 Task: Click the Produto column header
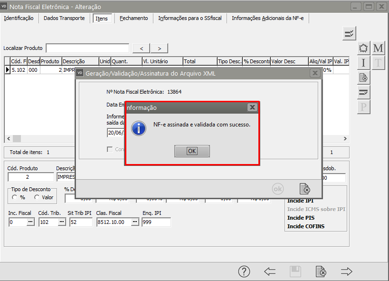coord(51,61)
